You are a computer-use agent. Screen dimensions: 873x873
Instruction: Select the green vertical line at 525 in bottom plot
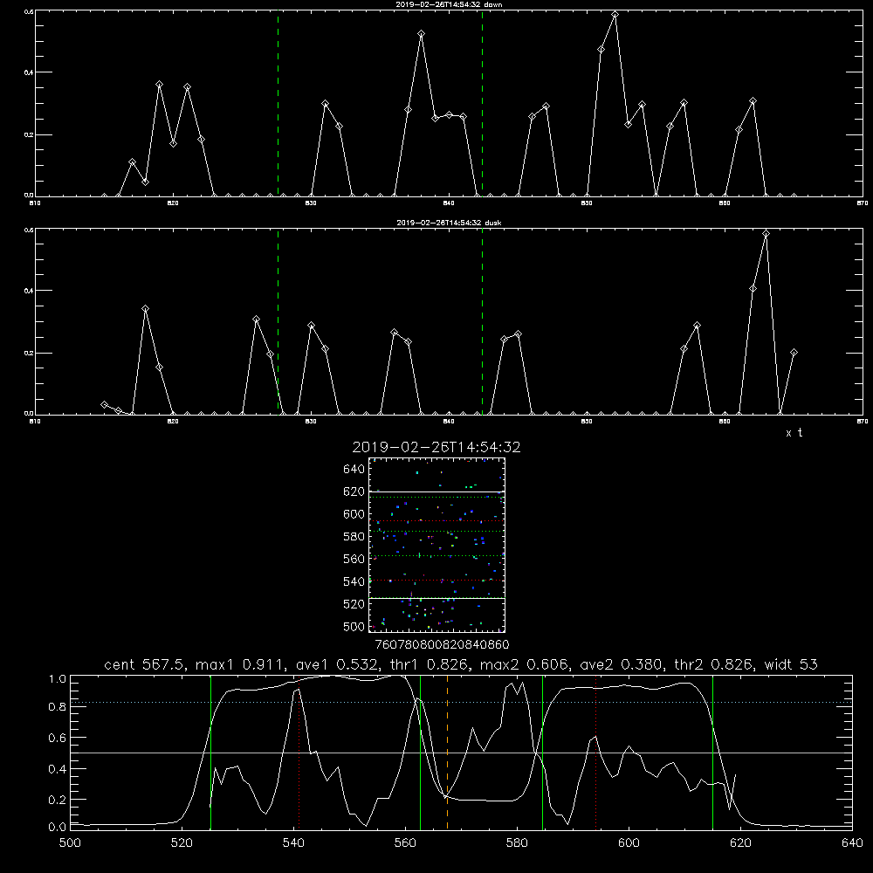click(211, 752)
